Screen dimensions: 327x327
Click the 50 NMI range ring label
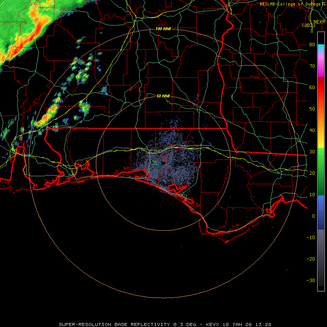tap(163, 96)
